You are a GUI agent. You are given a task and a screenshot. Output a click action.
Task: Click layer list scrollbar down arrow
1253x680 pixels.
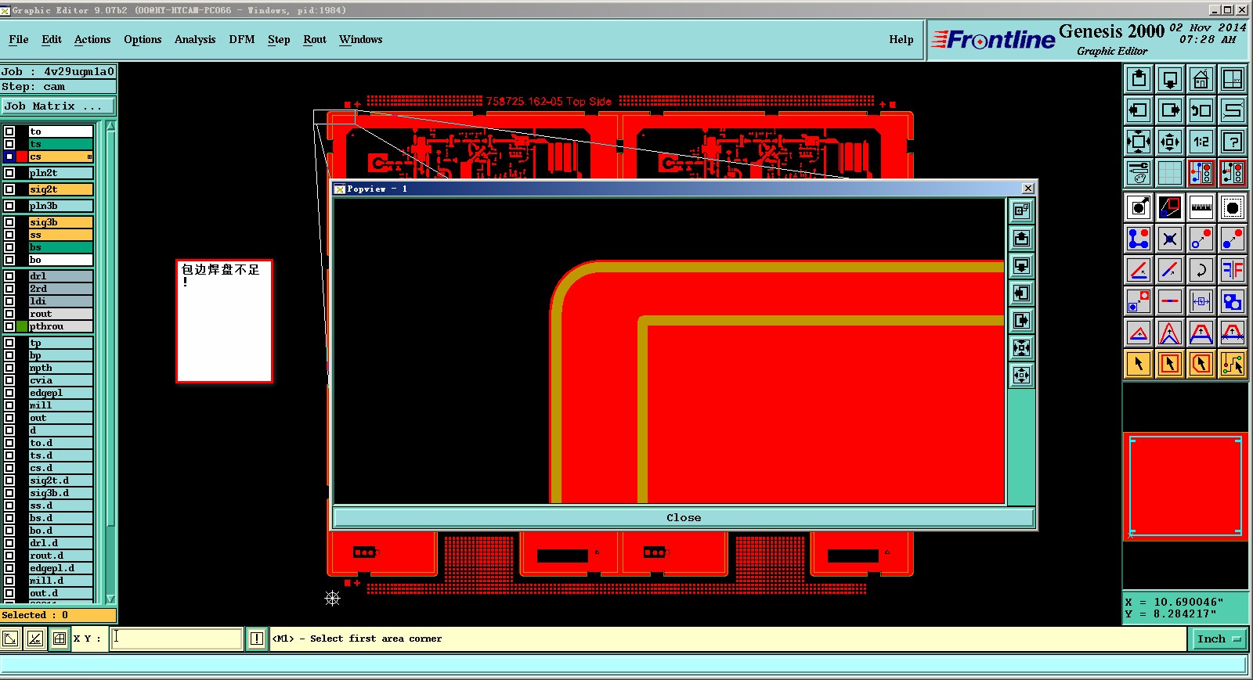point(110,599)
